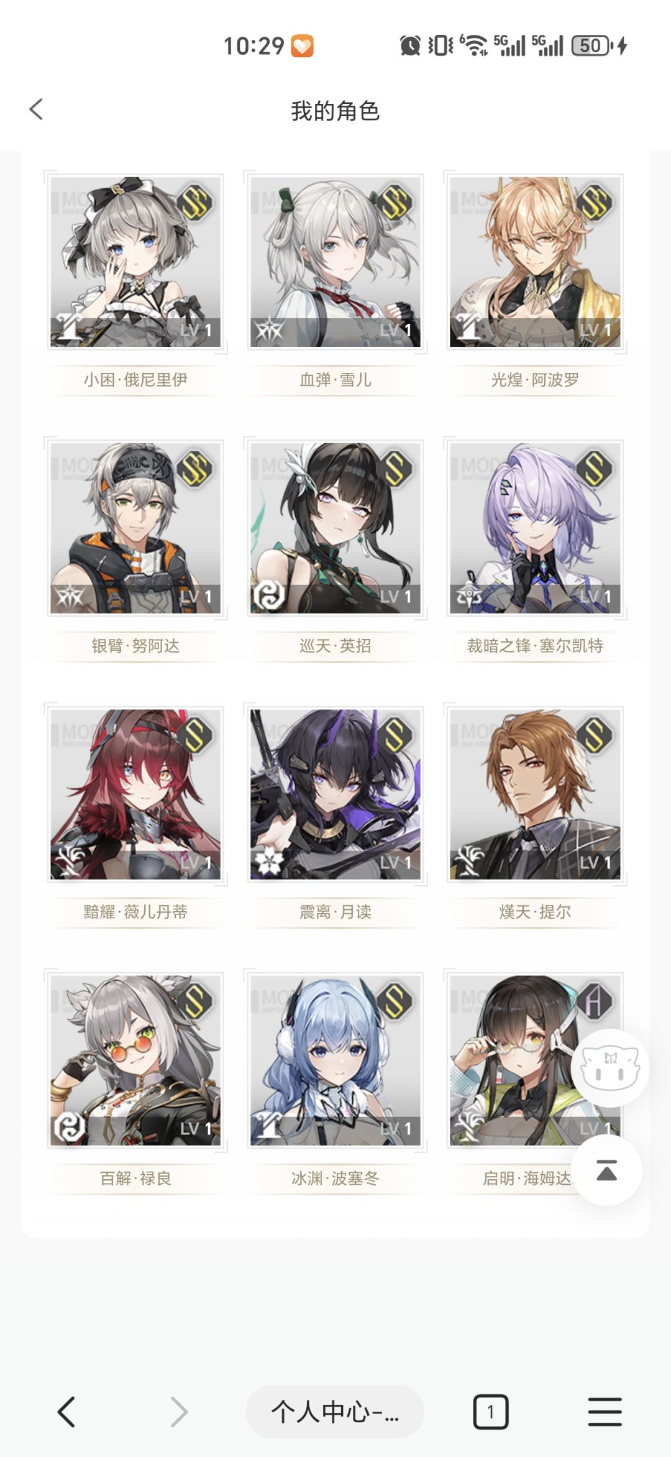Go back with the browser's bottom arrow

[x=66, y=1412]
